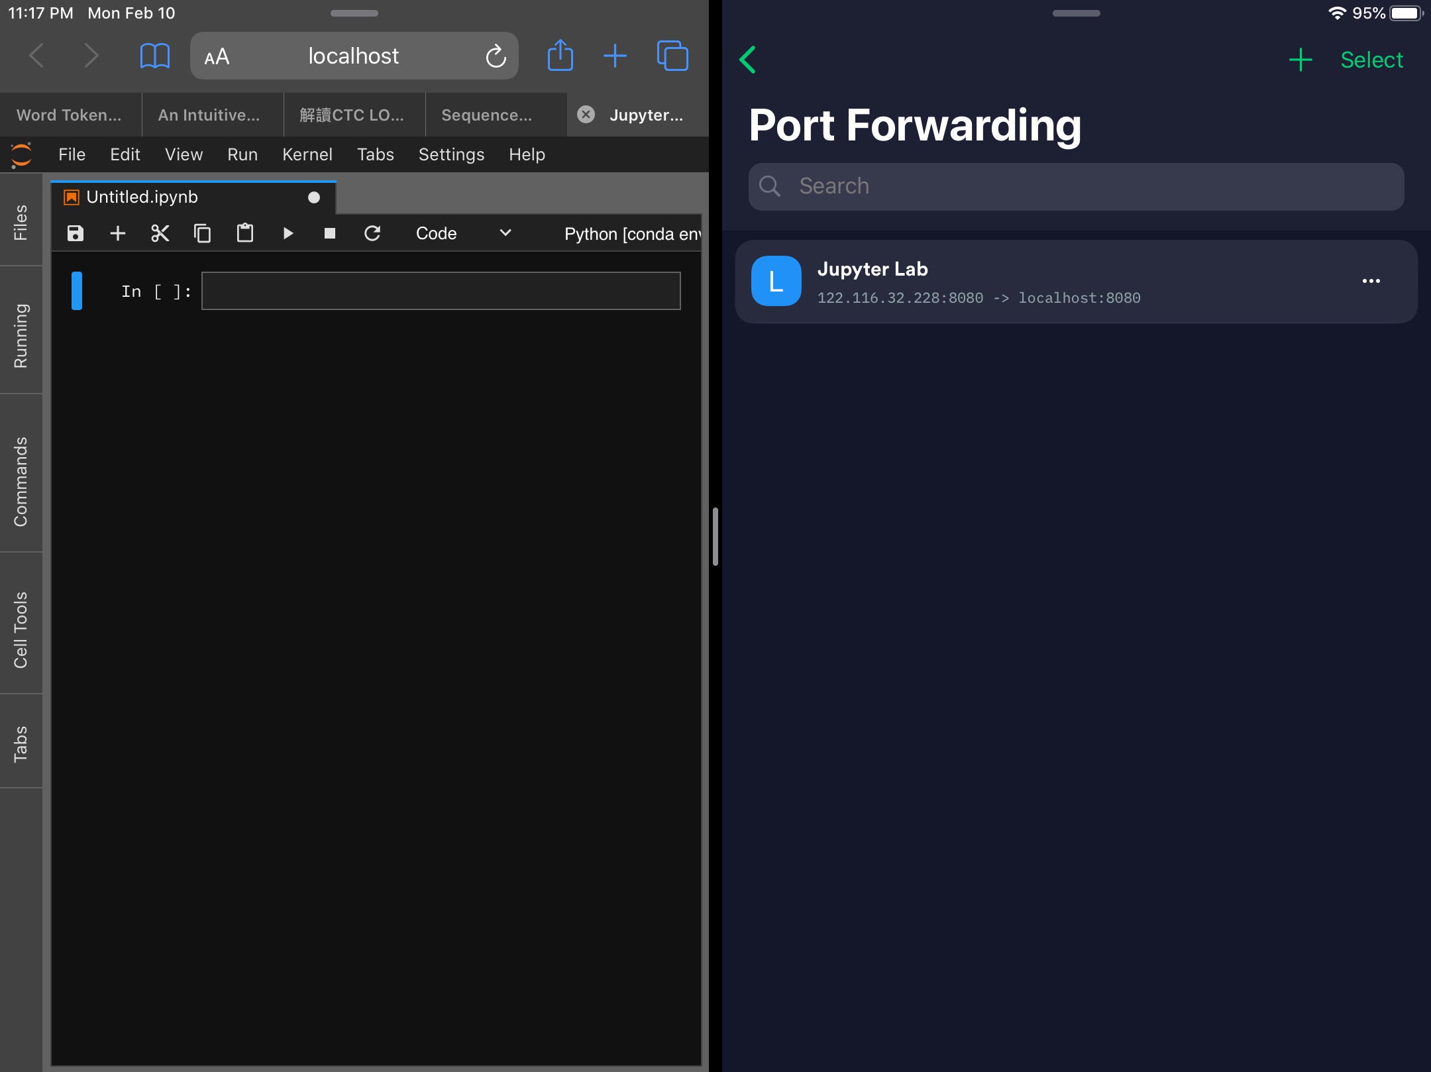Add new port forwarding rule with green plus
Image resolution: width=1431 pixels, height=1072 pixels.
pyautogui.click(x=1300, y=60)
